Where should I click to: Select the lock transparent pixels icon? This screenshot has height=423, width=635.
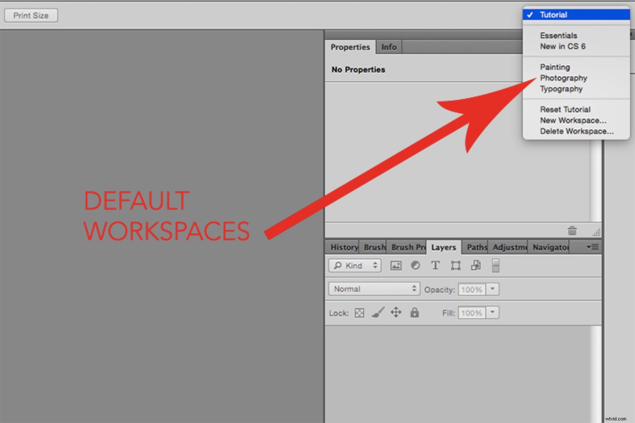[x=359, y=313]
